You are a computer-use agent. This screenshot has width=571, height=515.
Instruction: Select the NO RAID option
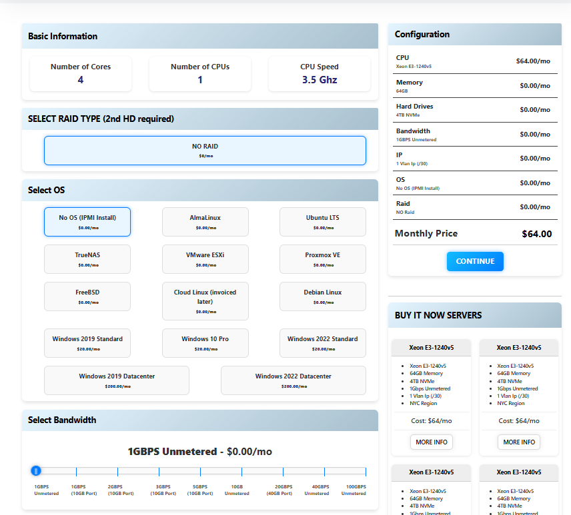205,151
